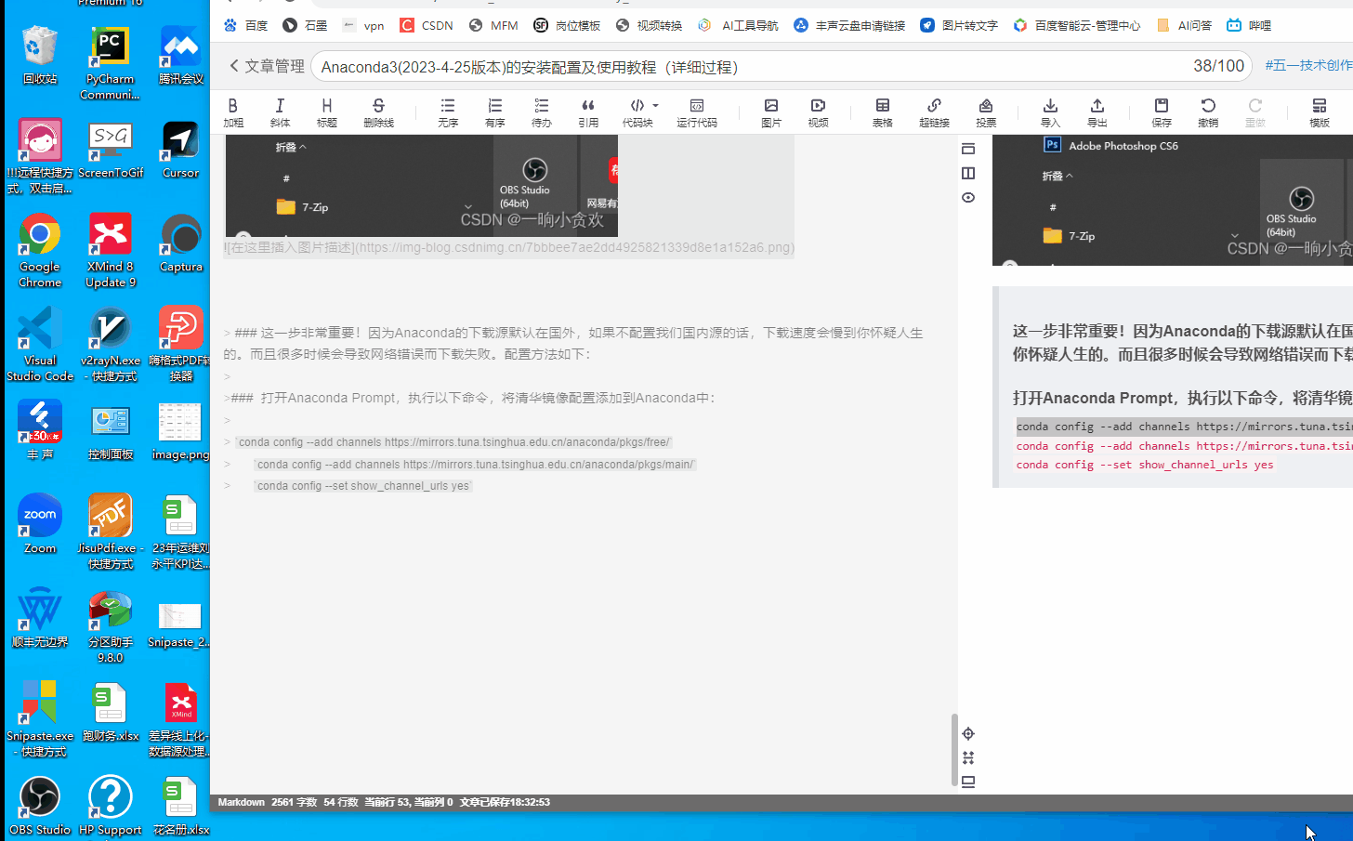
Task: Create a vote with the 投票 icon
Action: click(x=985, y=112)
